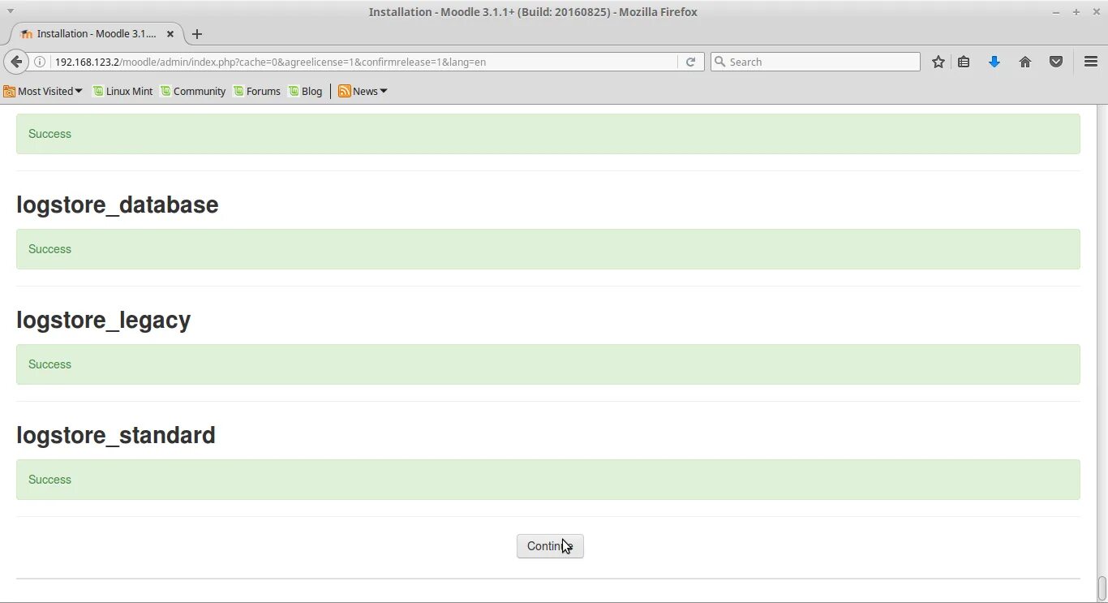Go to the Firefox home page icon
1108x603 pixels.
point(1025,62)
